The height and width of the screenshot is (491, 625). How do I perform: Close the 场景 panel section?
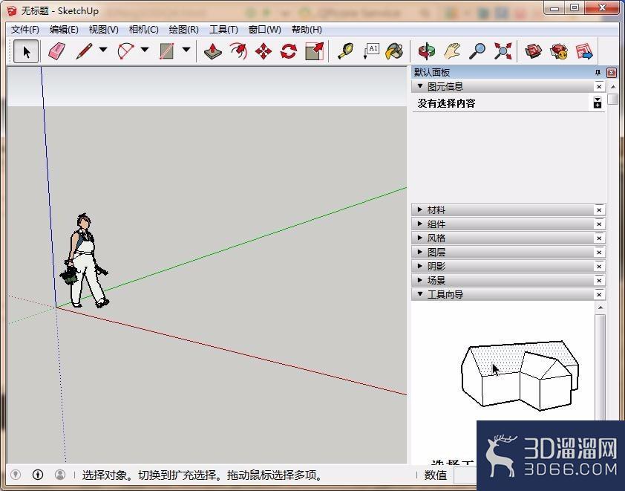pos(599,280)
